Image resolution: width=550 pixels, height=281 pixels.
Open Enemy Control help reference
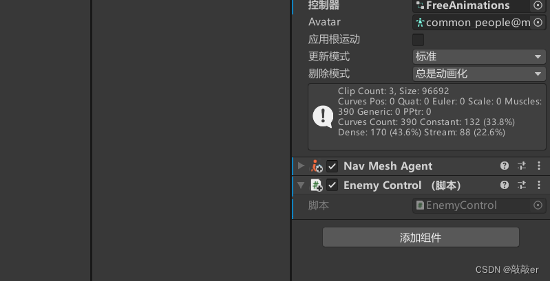505,185
